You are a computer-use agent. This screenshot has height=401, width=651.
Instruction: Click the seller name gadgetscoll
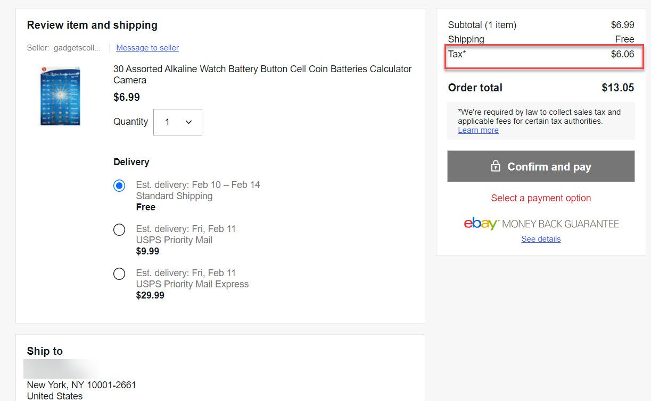pyautogui.click(x=77, y=48)
